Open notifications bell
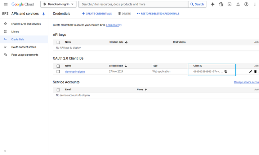Viewport: 259px width, 155px height. coord(238,4)
